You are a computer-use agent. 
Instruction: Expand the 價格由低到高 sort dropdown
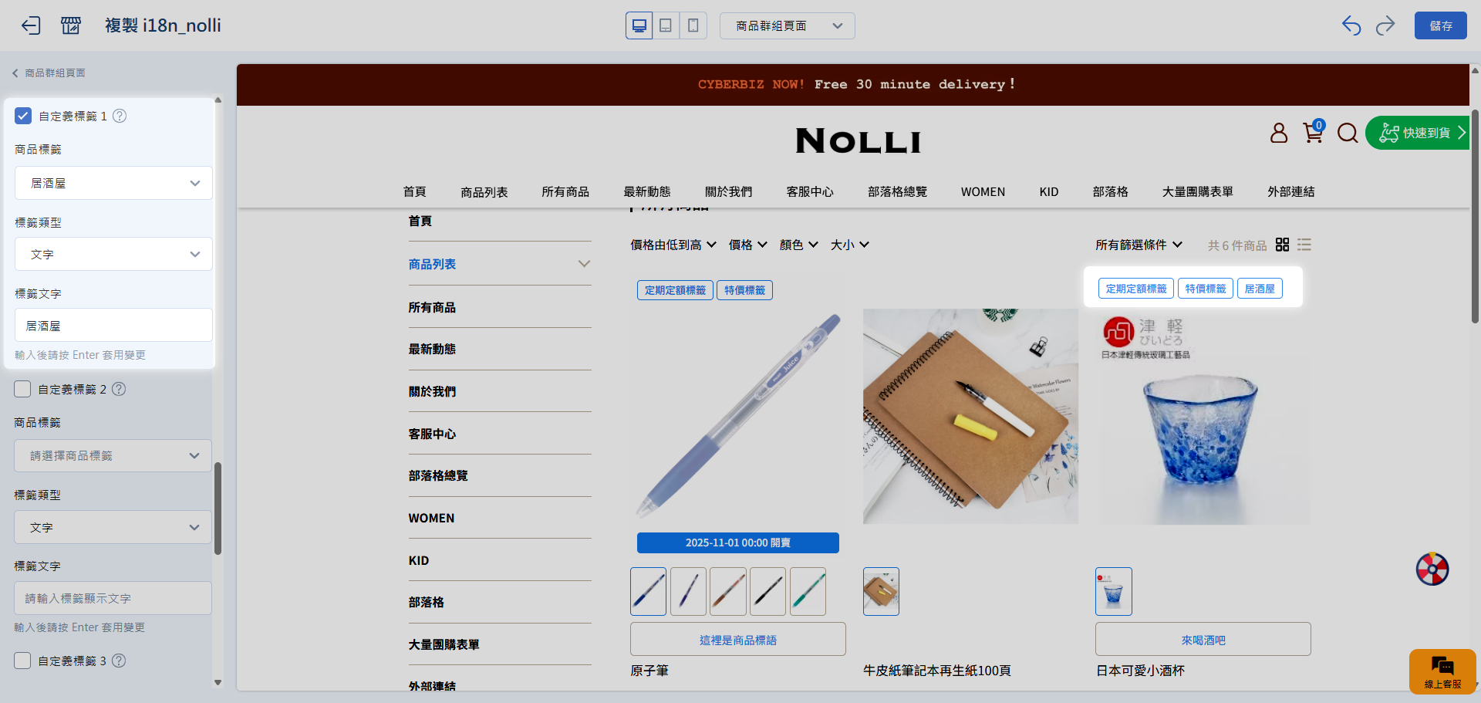coord(673,245)
